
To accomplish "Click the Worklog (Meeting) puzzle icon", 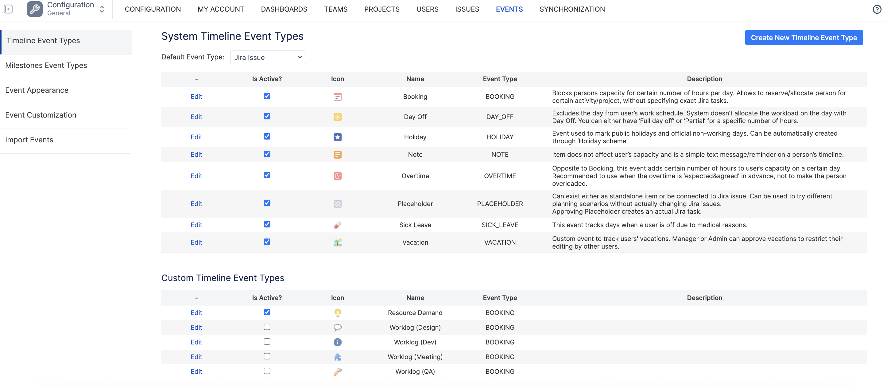I will pyautogui.click(x=337, y=357).
